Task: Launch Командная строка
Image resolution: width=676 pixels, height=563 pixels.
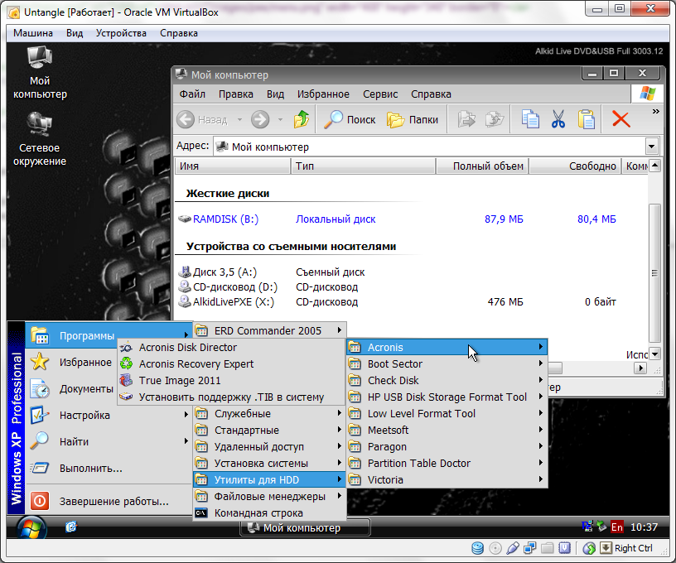Action: [269, 513]
